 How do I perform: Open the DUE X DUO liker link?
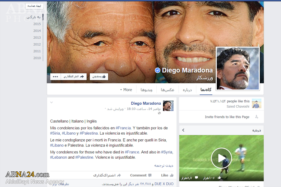pyautogui.click(x=164, y=184)
